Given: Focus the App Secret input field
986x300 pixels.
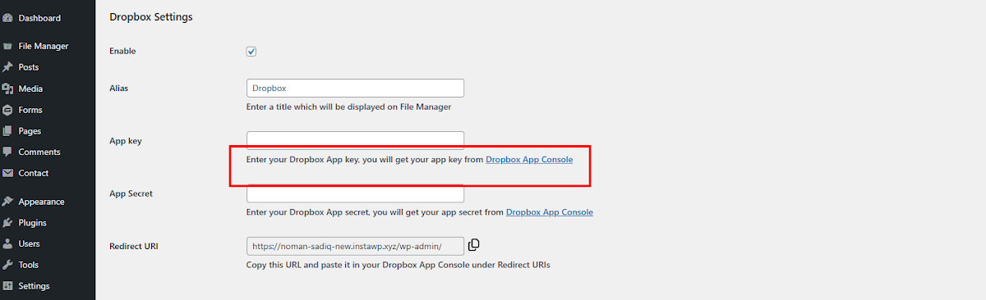Looking at the screenshot, I should click(355, 193).
